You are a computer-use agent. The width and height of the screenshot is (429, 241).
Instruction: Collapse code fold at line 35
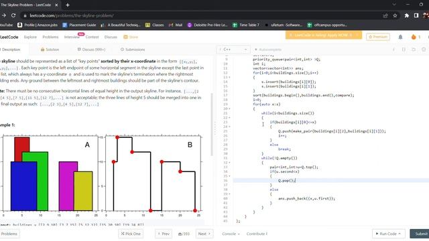(x=229, y=176)
